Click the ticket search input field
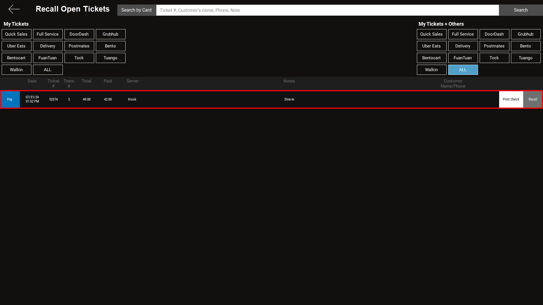The width and height of the screenshot is (543, 305). click(327, 10)
